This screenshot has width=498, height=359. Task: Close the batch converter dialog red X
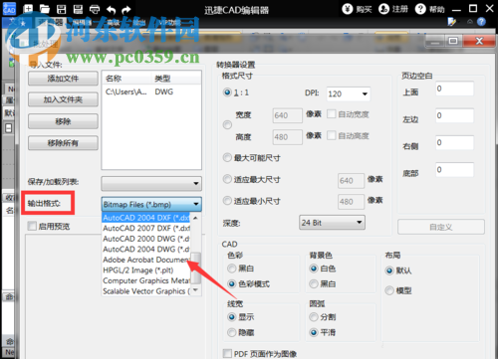click(x=479, y=41)
